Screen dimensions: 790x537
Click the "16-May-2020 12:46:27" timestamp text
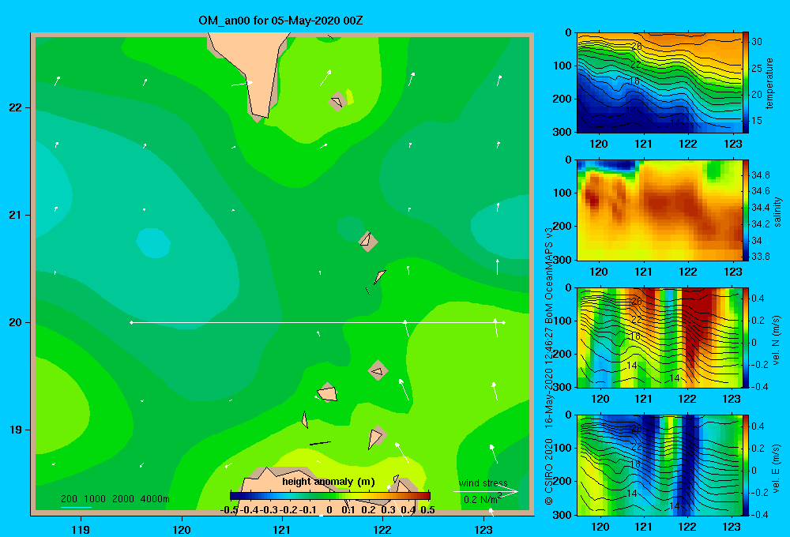[549, 379]
